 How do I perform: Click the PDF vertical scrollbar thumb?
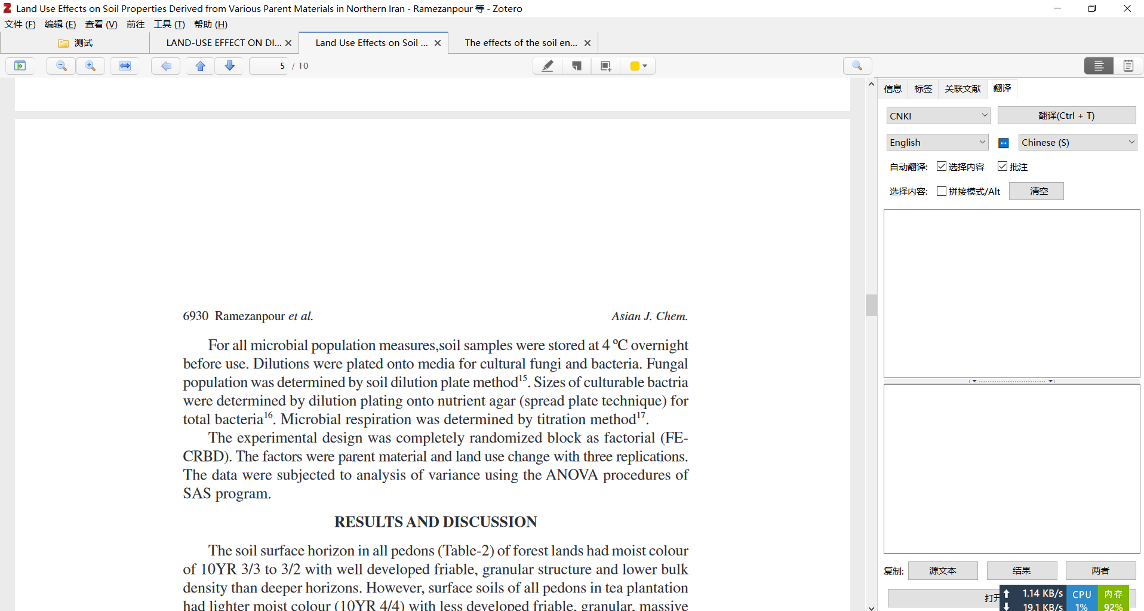(871, 305)
